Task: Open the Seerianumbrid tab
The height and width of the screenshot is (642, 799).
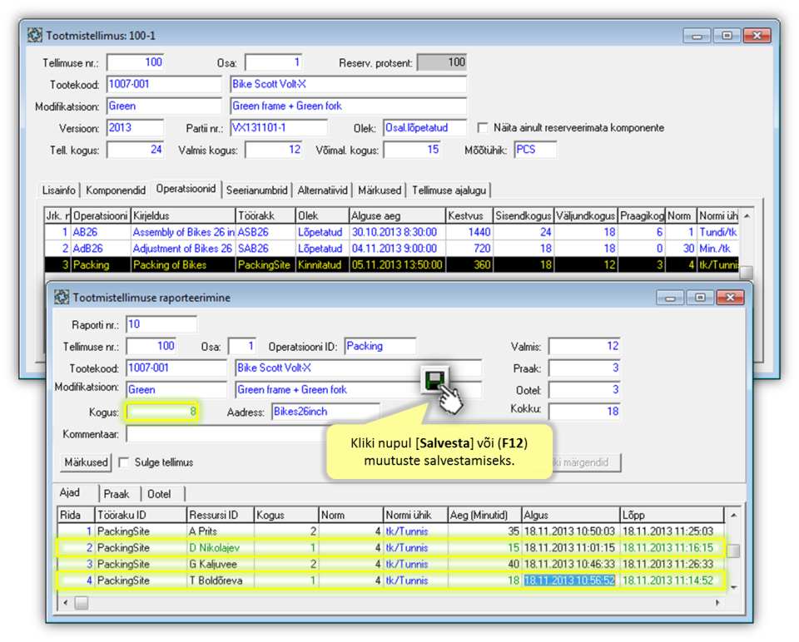Action: (x=257, y=190)
